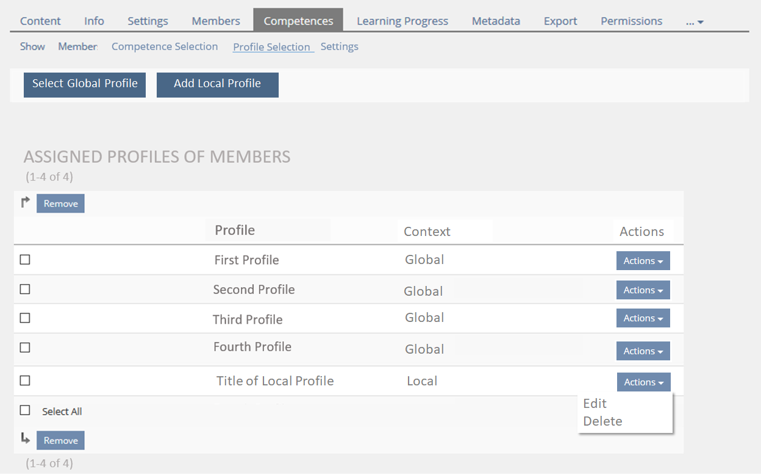Expand the more tabs ellipsis dropdown
The width and height of the screenshot is (761, 475).
click(695, 21)
